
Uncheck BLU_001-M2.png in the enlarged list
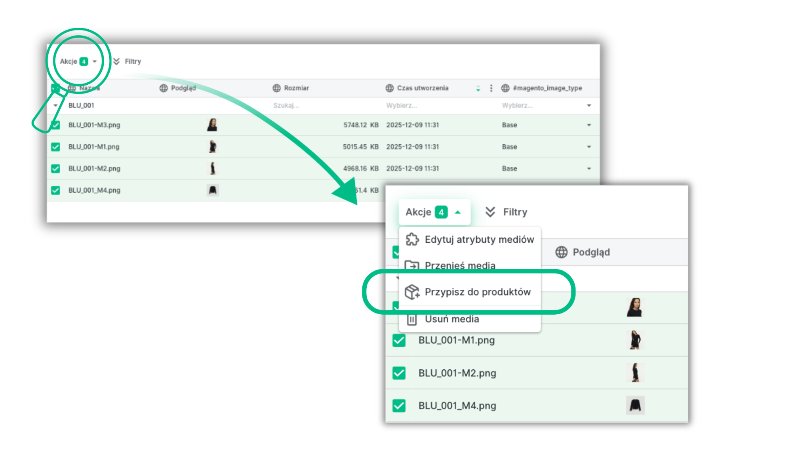point(399,373)
